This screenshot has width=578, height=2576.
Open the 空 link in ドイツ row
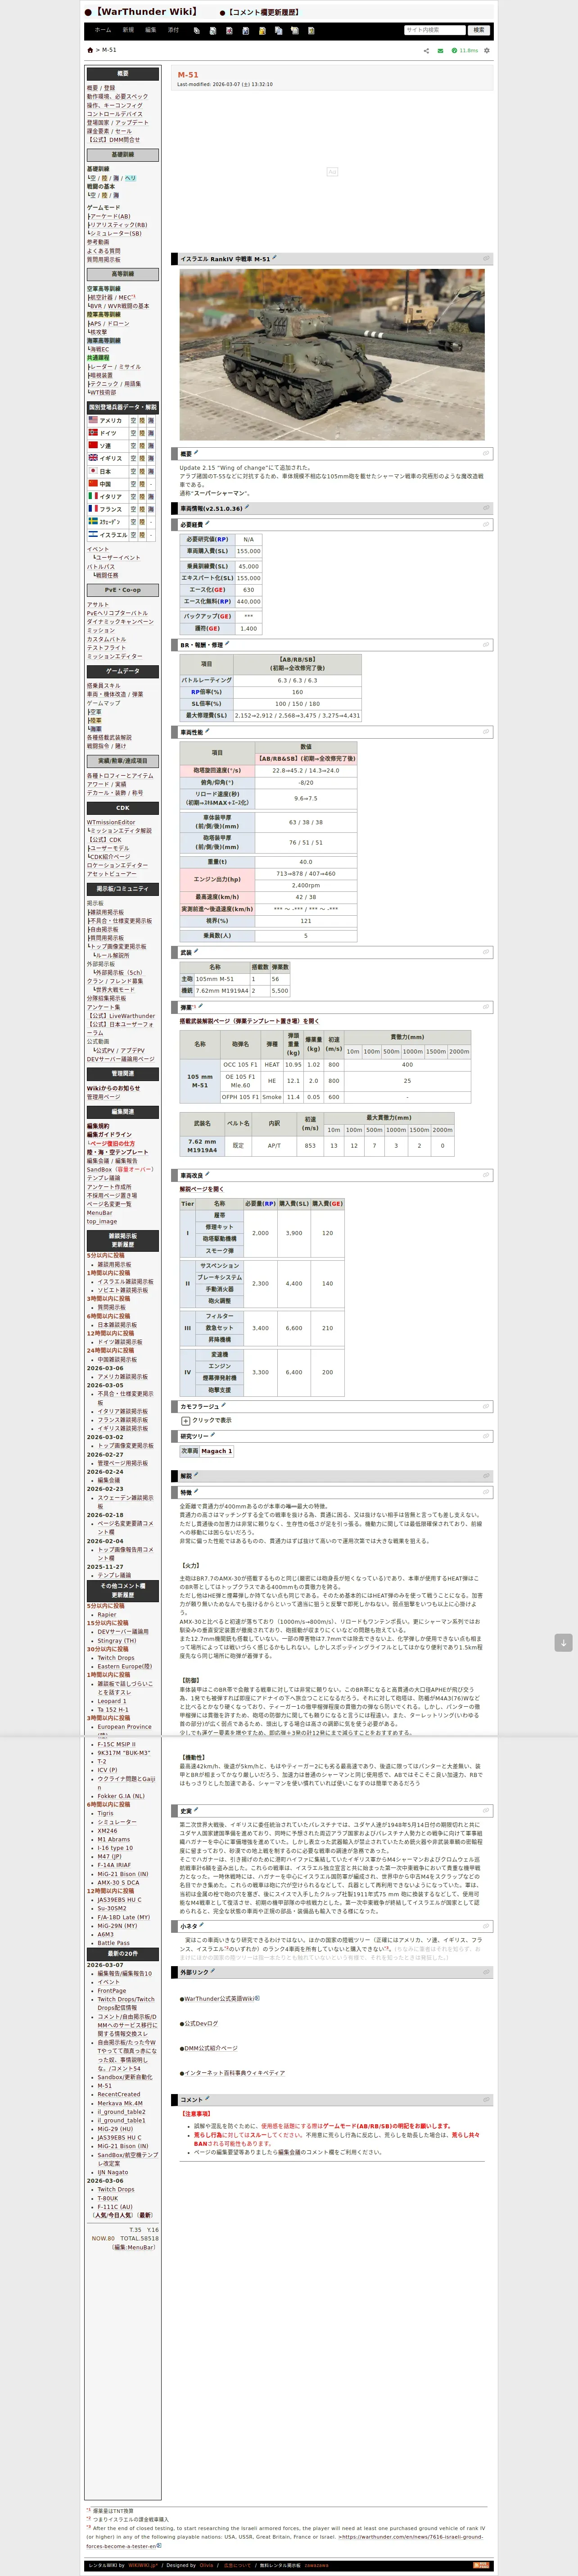pyautogui.click(x=133, y=433)
